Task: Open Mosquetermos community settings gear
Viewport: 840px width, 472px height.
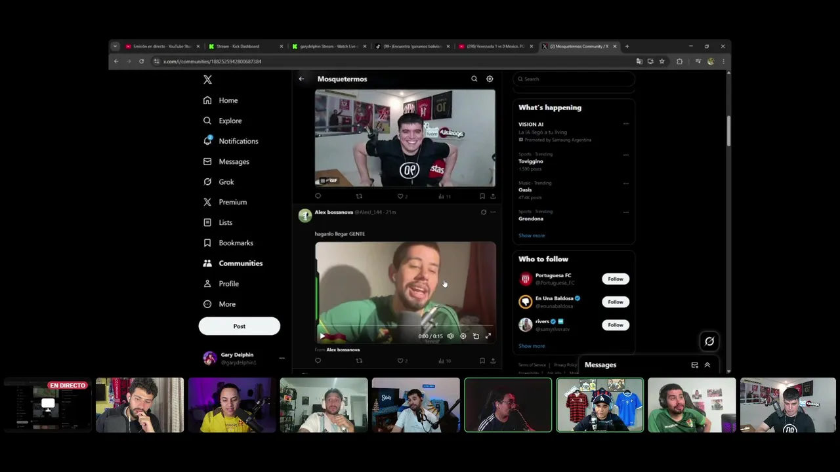Action: point(490,79)
